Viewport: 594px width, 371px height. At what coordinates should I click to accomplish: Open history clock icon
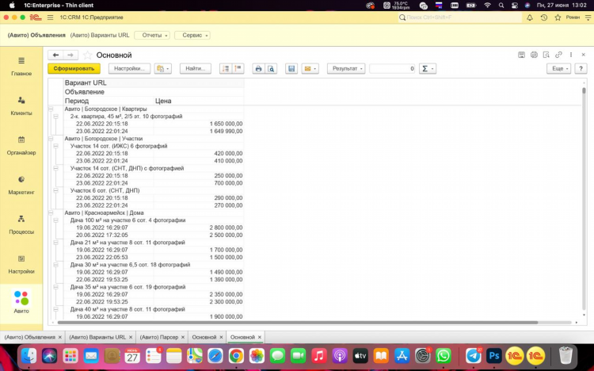click(543, 17)
